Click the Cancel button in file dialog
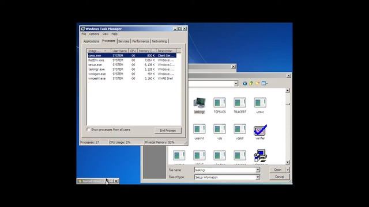 point(280,177)
